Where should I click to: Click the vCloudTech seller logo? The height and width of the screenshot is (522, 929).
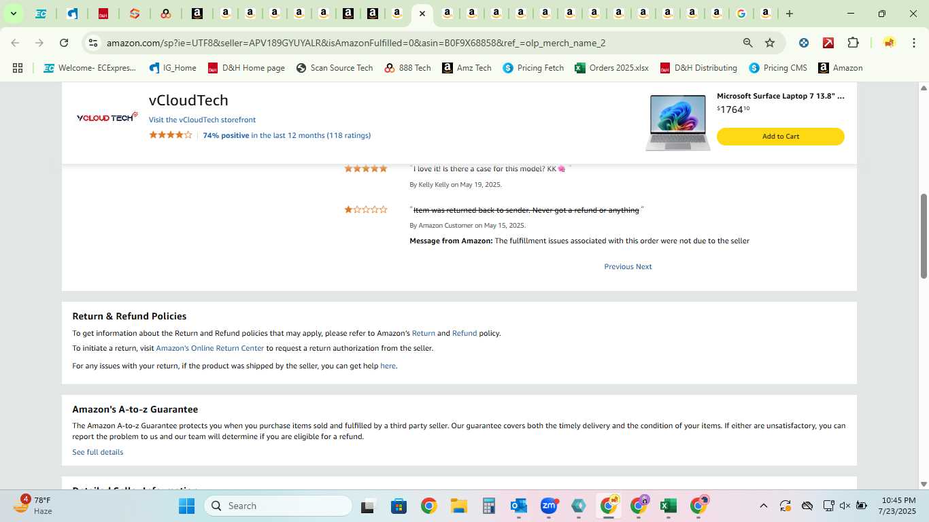[107, 118]
